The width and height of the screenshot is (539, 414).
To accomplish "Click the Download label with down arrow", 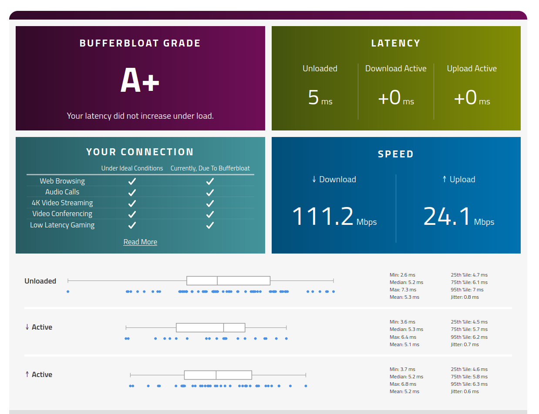I will pyautogui.click(x=334, y=179).
